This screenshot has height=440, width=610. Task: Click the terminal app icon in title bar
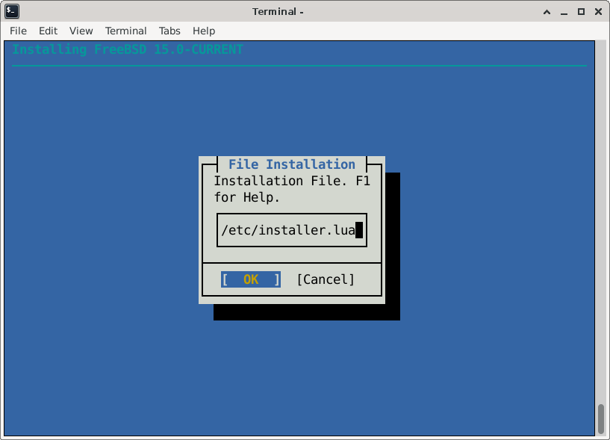point(12,11)
